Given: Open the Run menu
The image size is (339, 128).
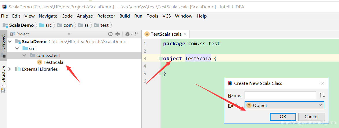Looking at the screenshot, I should click(138, 16).
